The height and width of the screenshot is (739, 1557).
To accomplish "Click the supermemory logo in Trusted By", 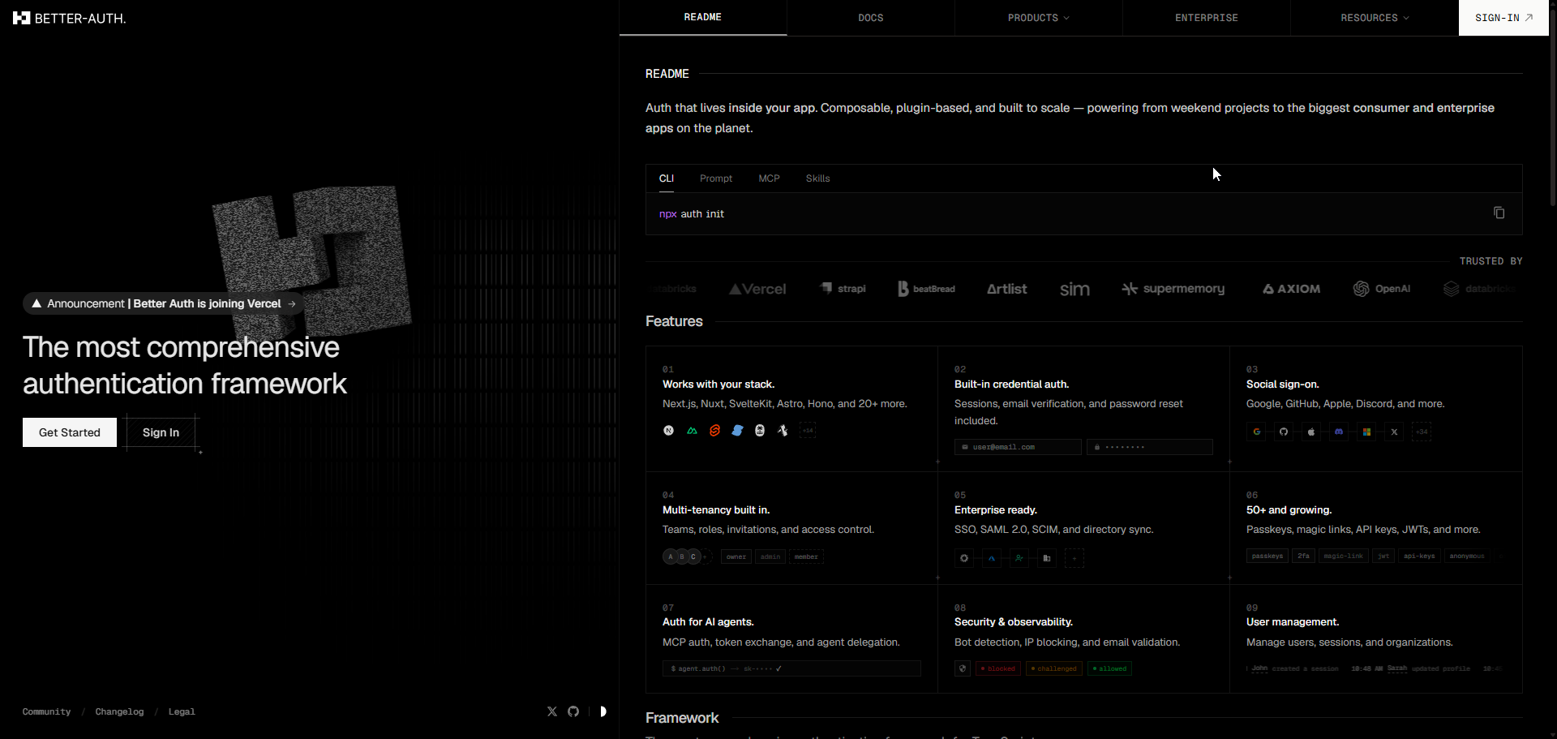I will [1173, 289].
